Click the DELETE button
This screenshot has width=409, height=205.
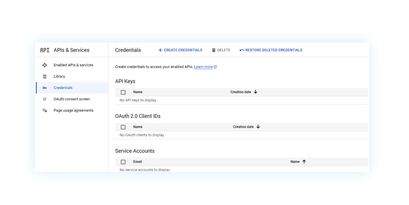(221, 50)
